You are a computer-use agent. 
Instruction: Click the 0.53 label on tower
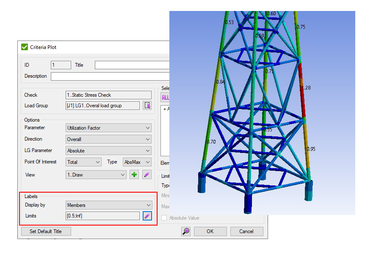coord(229,22)
